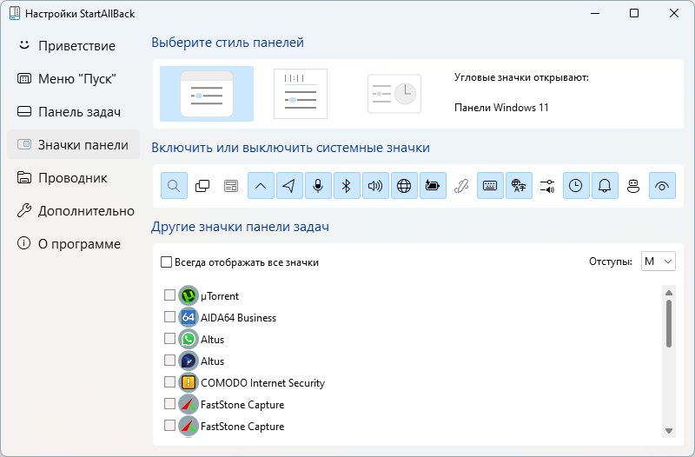Open the Приветствие section
Screen dimensions: 695x457
click(74, 46)
